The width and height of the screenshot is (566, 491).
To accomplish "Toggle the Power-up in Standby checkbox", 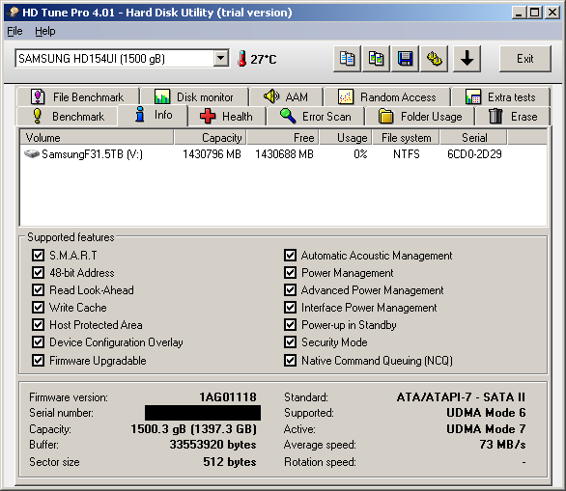I will click(x=290, y=324).
